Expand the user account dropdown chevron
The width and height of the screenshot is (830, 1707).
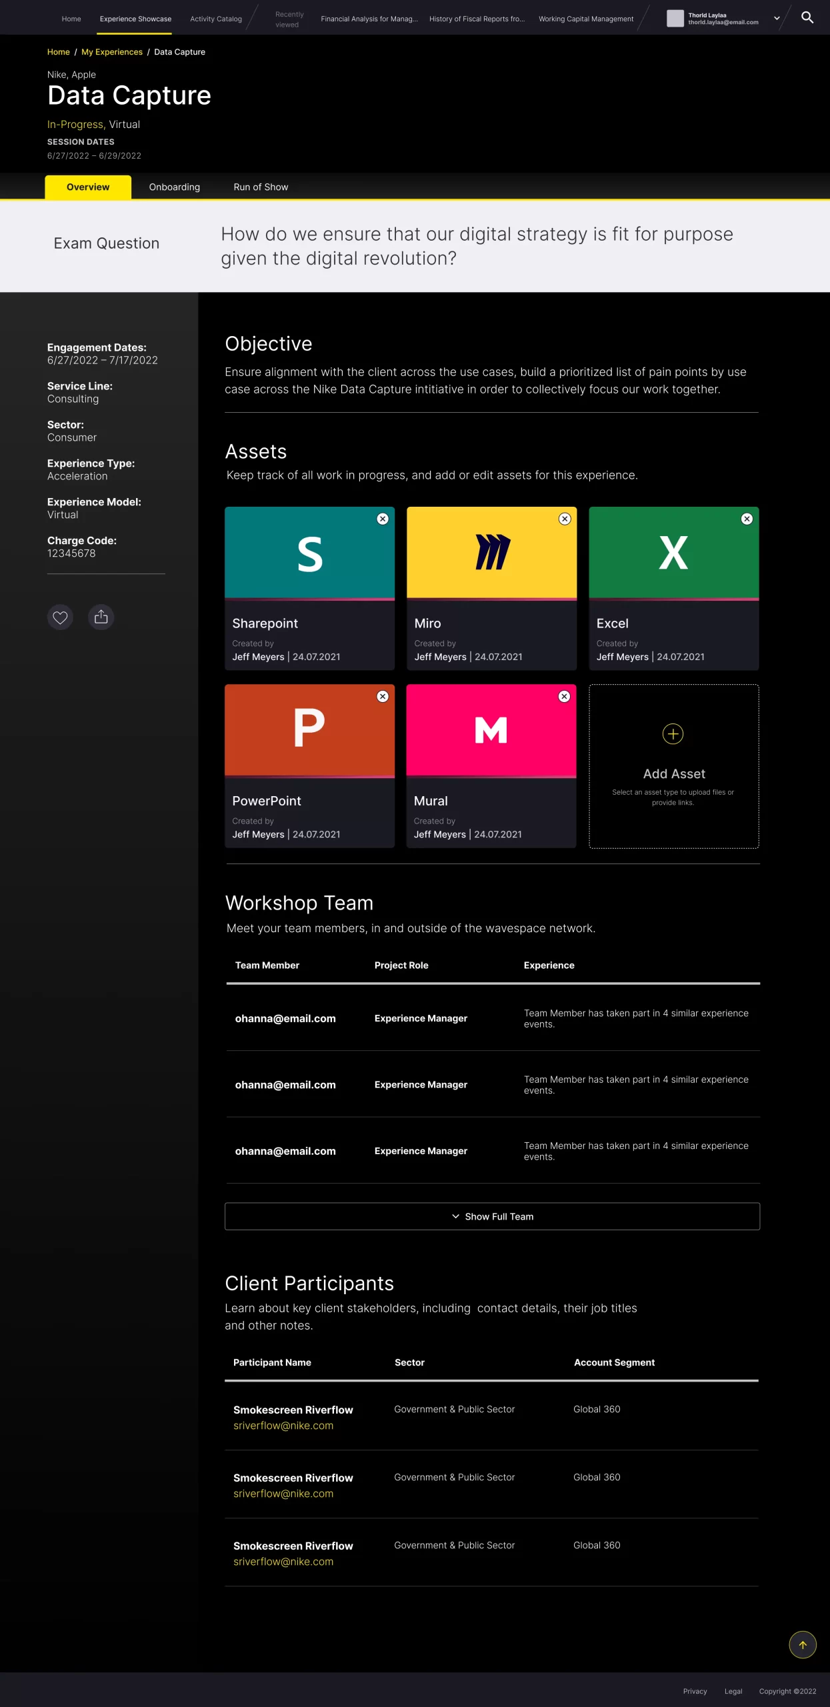(777, 19)
